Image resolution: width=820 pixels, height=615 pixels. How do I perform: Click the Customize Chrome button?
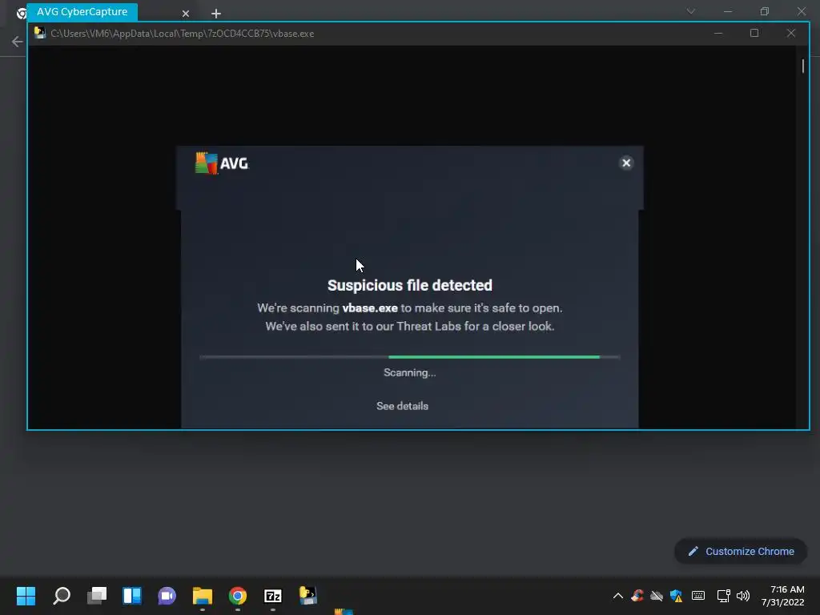(x=741, y=551)
